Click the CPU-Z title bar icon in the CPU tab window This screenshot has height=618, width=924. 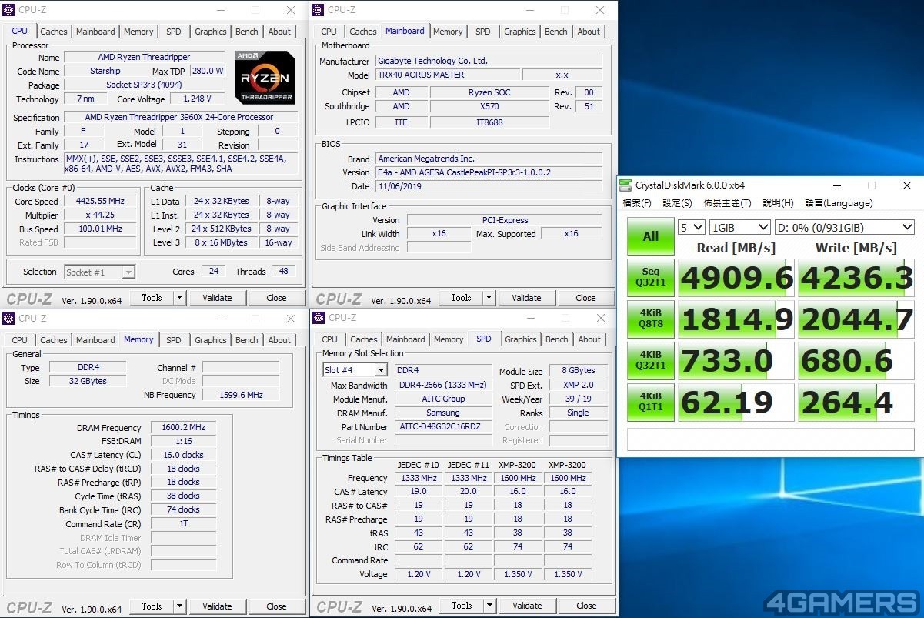point(8,10)
